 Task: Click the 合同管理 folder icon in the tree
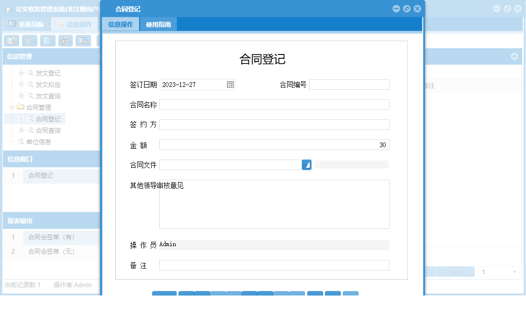[x=20, y=107]
